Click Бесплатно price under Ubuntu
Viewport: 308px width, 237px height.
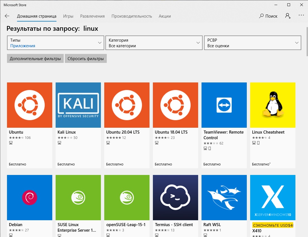pos(18,164)
